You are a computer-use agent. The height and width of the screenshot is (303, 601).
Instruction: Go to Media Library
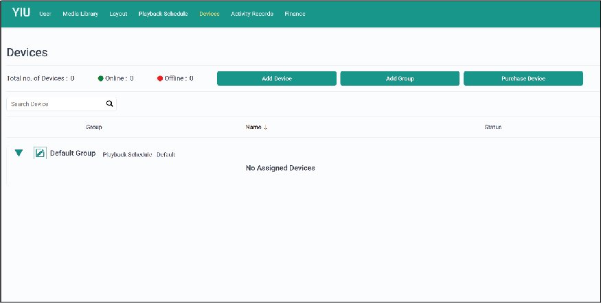(80, 14)
